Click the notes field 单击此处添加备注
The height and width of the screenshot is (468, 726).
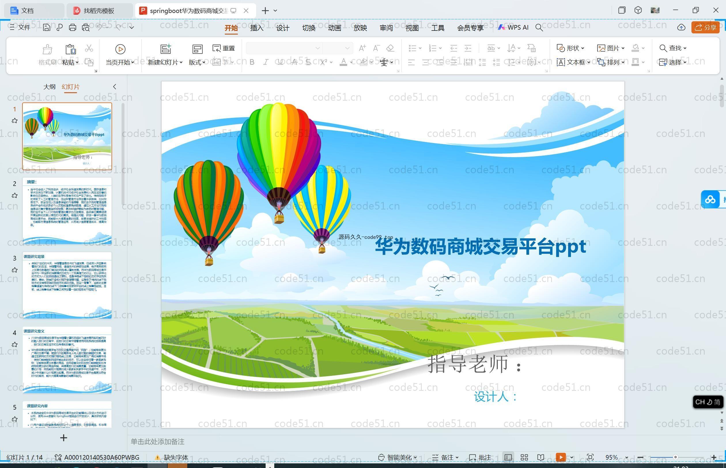(158, 442)
